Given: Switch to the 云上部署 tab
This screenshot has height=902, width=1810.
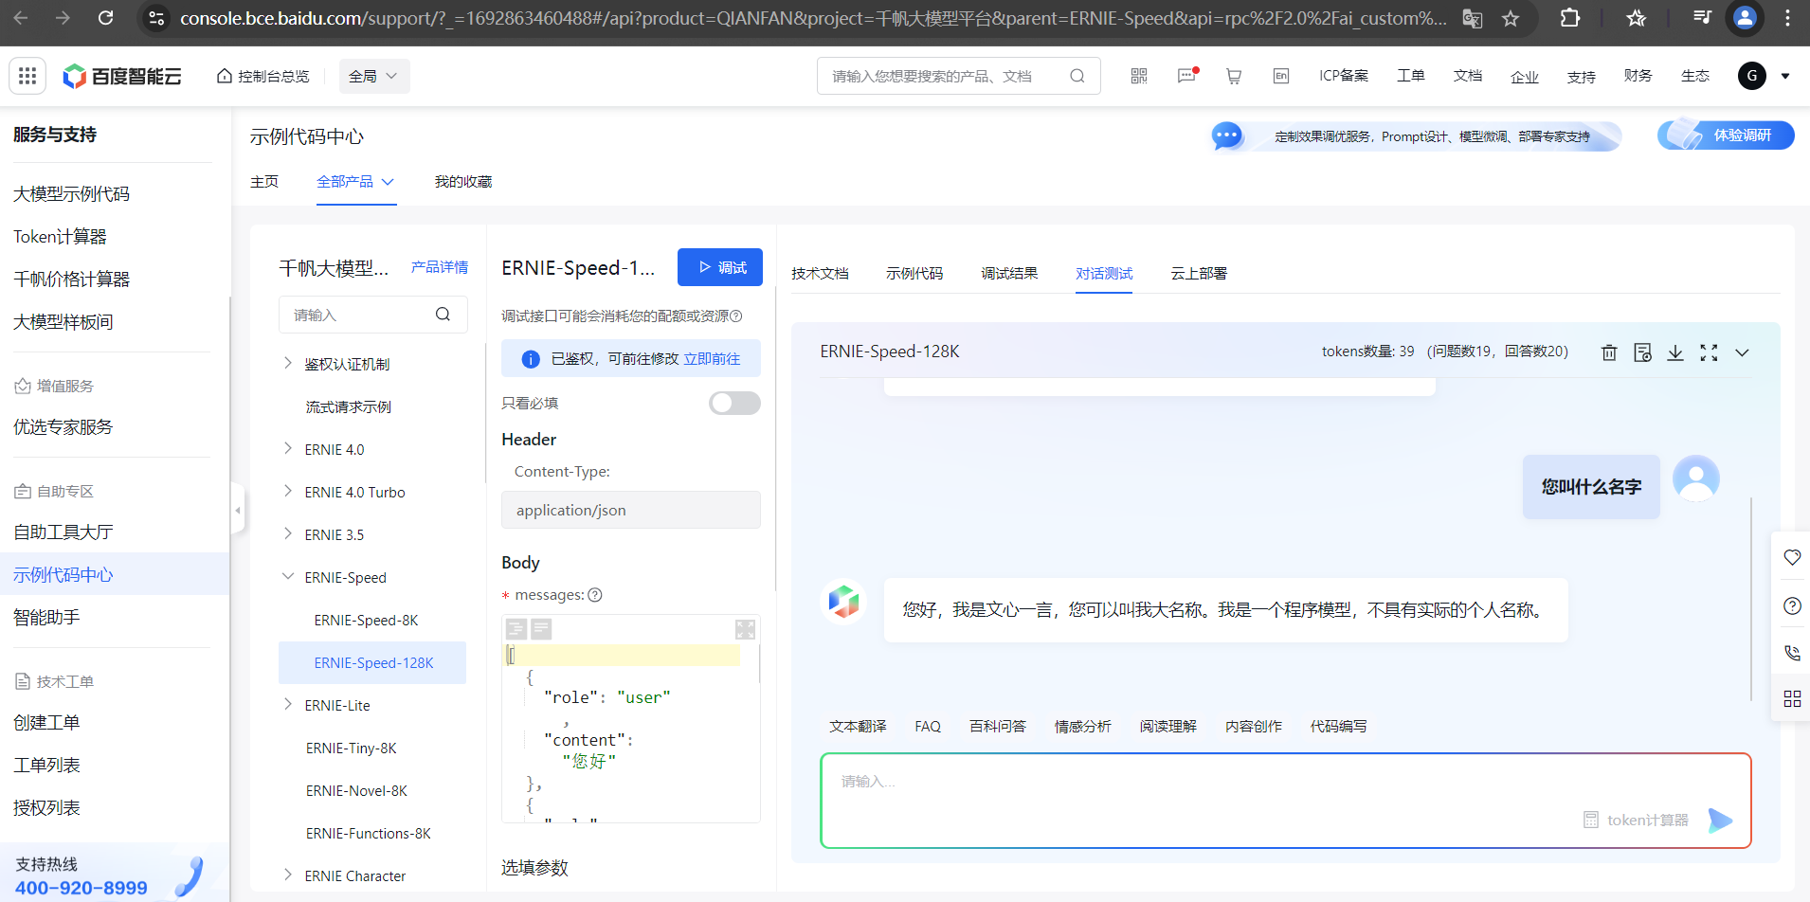Looking at the screenshot, I should [x=1199, y=273].
